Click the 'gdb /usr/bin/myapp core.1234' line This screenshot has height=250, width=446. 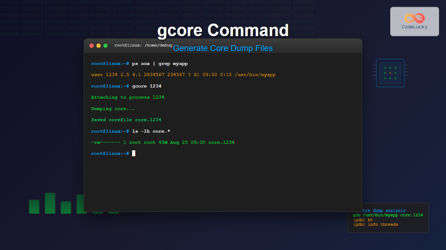coord(388,215)
